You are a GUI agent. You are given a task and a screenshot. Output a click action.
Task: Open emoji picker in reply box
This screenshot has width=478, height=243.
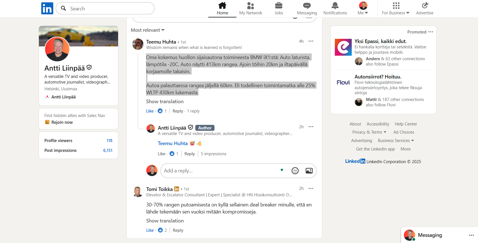pyautogui.click(x=295, y=171)
